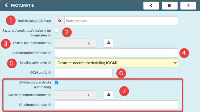Unlock Laatste factuurnummer with lock icon
This screenshot has width=200, height=112.
coord(109,43)
